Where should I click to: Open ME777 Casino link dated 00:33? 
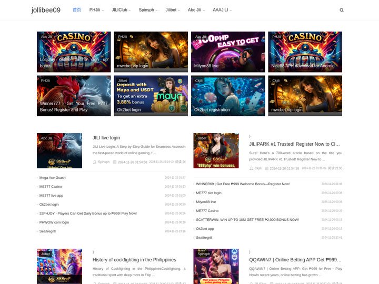point(207,210)
